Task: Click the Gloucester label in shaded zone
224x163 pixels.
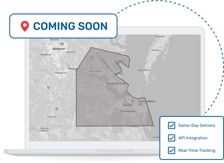Action: pos(119,61)
